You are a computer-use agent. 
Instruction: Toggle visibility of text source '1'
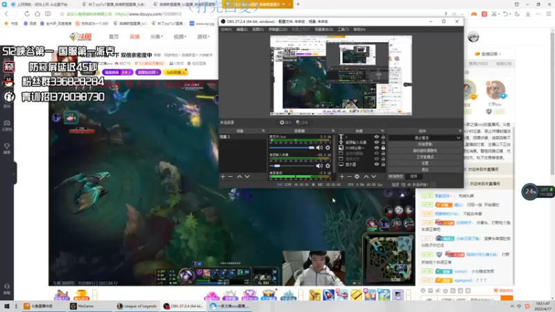coord(377,137)
